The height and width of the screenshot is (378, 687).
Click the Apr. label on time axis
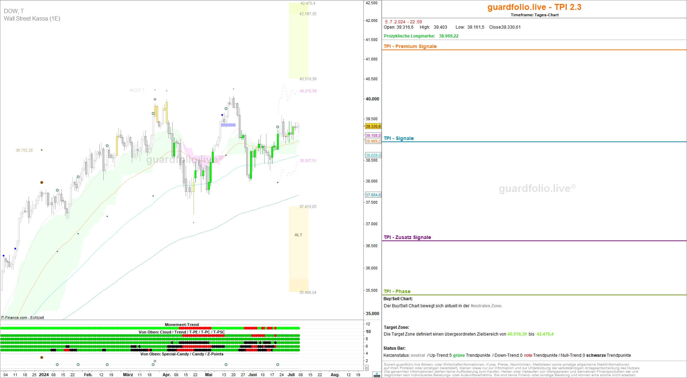(x=167, y=374)
